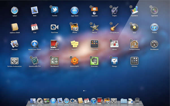Screen dimensions: 170x106
Task: Open Finder in the Dock
Action: point(33,101)
